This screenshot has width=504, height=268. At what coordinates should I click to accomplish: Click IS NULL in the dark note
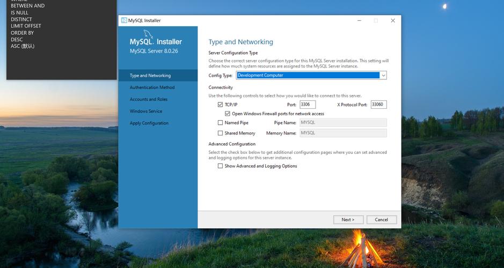pyautogui.click(x=19, y=12)
